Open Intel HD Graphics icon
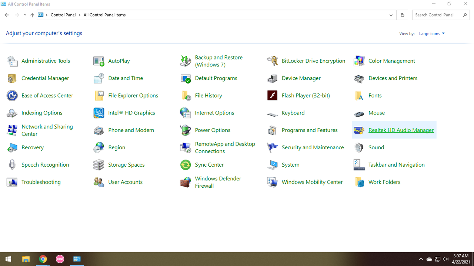The width and height of the screenshot is (474, 266). 99,113
